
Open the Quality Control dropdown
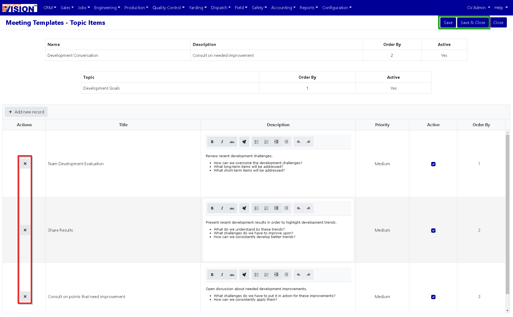169,7
